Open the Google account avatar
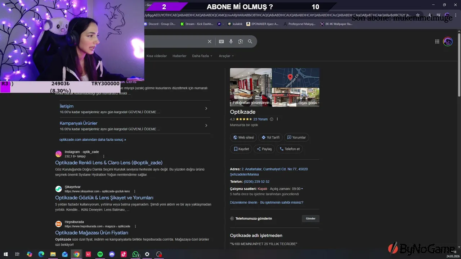461x259 pixels. (x=448, y=41)
